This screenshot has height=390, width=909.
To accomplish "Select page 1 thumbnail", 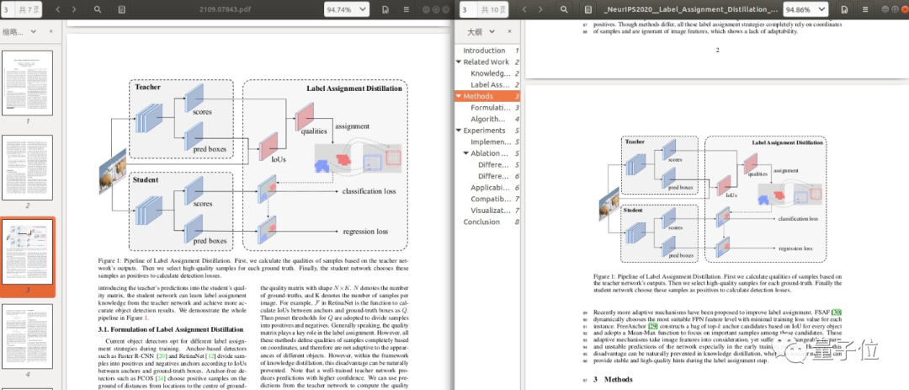I will [x=27, y=83].
